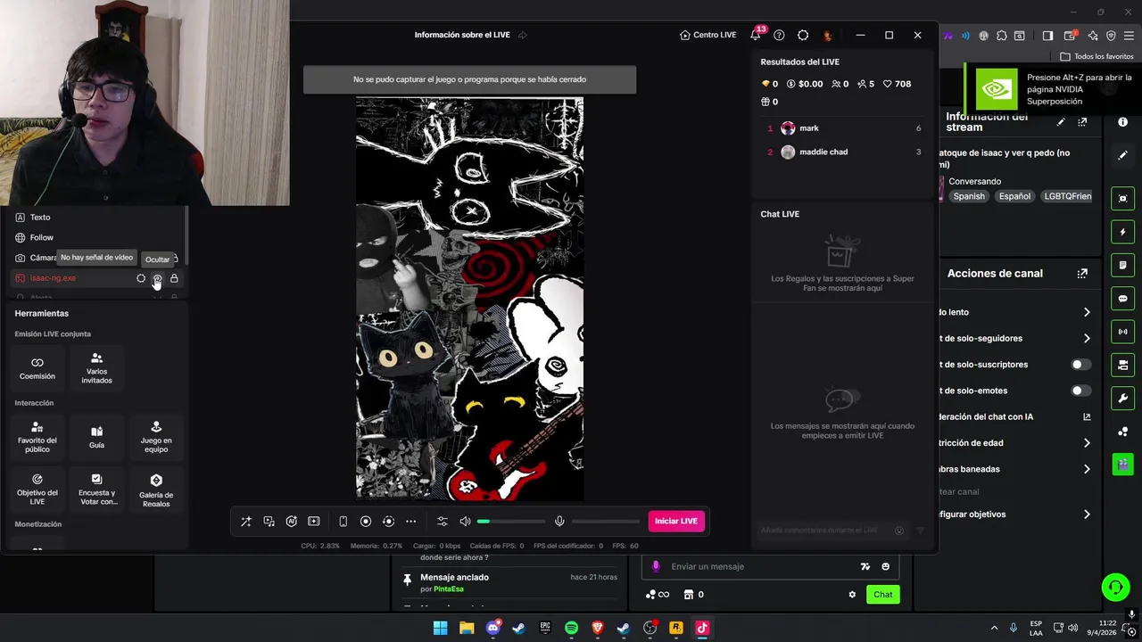Switch to mobile portrait layout icon
1142x642 pixels.
[343, 522]
